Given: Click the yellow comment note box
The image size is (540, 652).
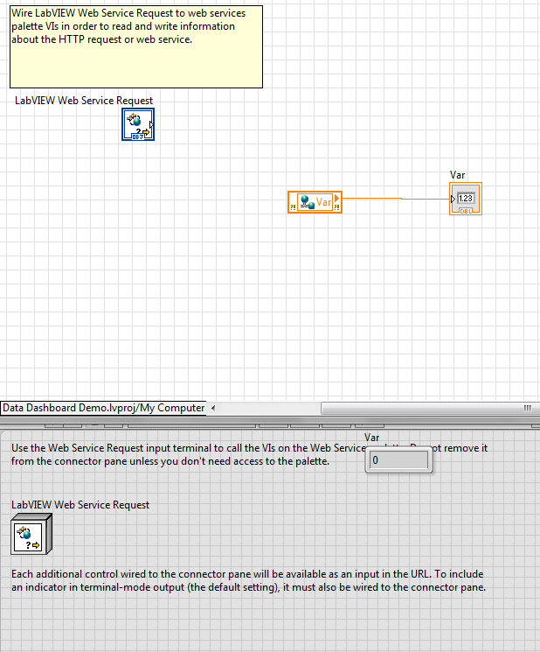Looking at the screenshot, I should [136, 46].
